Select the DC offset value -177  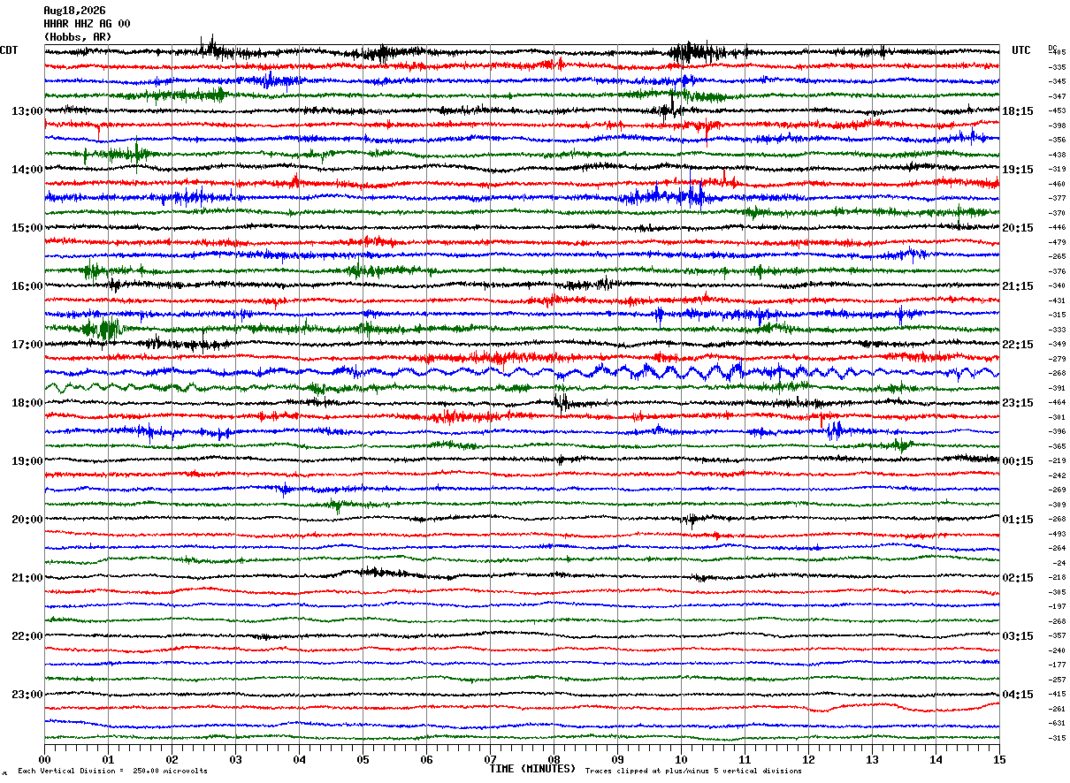(1057, 665)
